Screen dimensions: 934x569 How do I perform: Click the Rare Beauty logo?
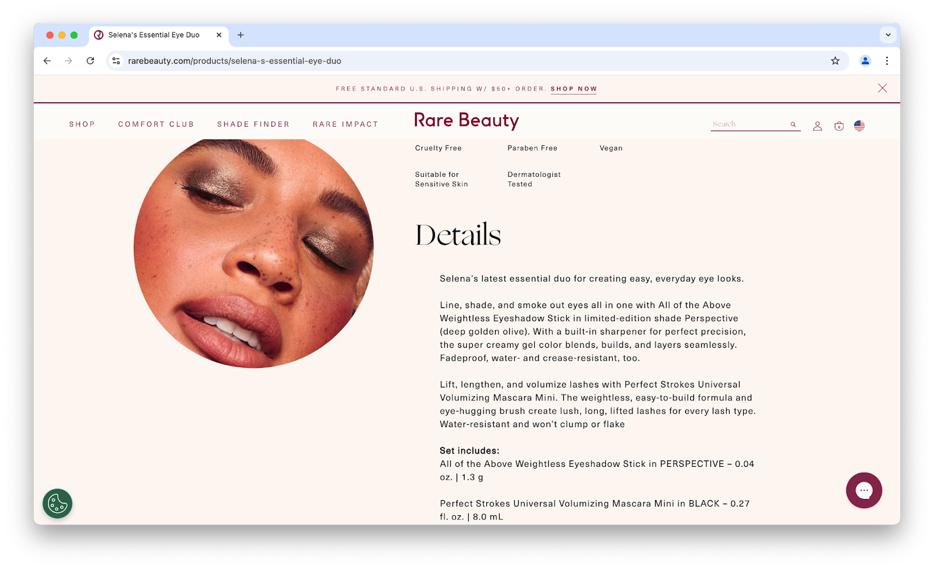[x=466, y=120]
